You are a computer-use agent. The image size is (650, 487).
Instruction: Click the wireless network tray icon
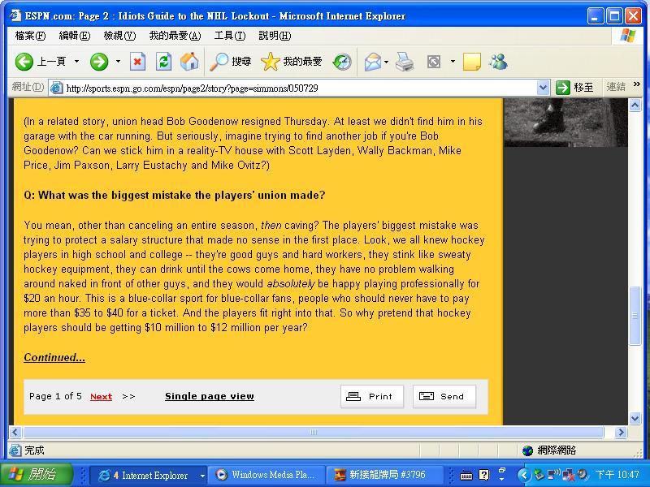coord(554,475)
